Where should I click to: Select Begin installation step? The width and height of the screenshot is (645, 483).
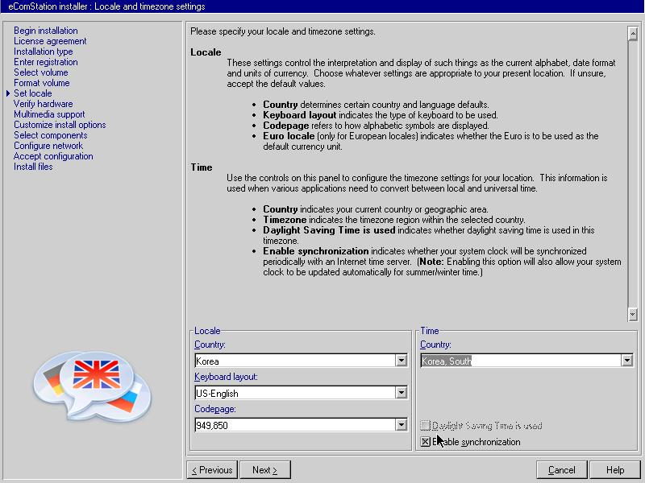[46, 31]
